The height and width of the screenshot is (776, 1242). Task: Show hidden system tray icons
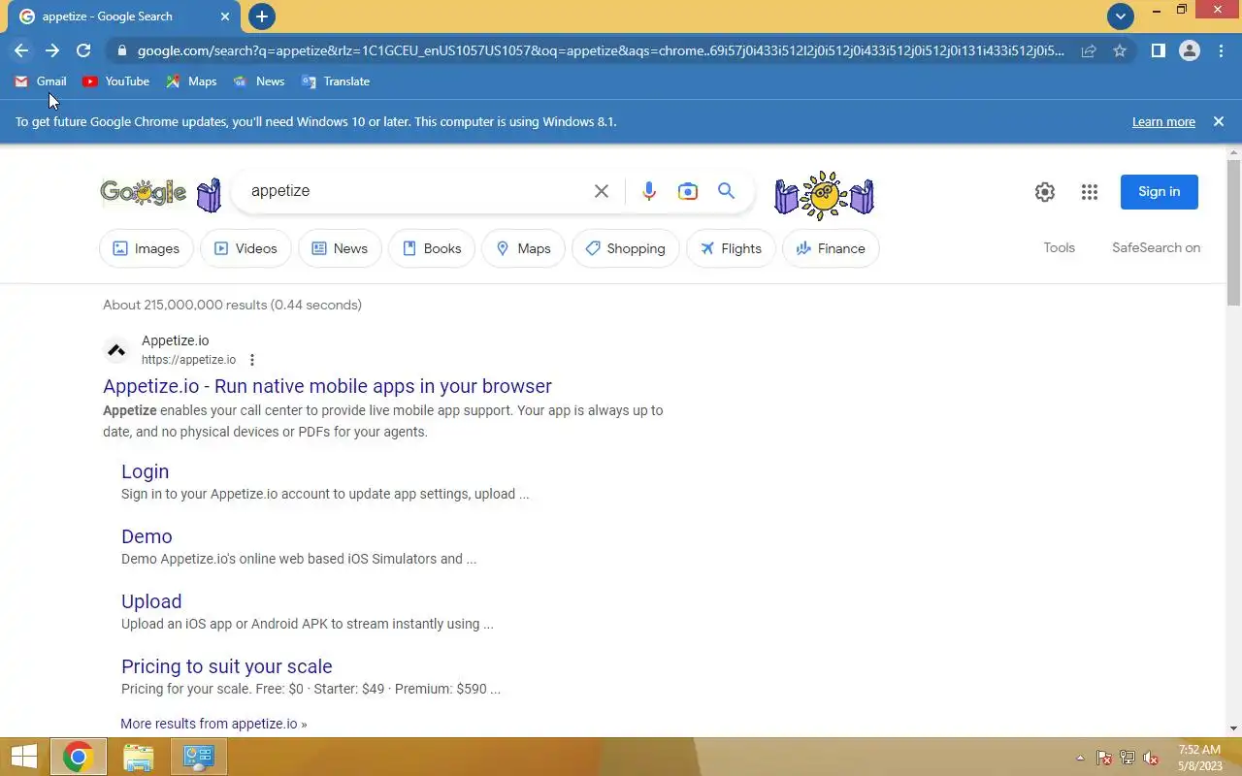point(1080,758)
